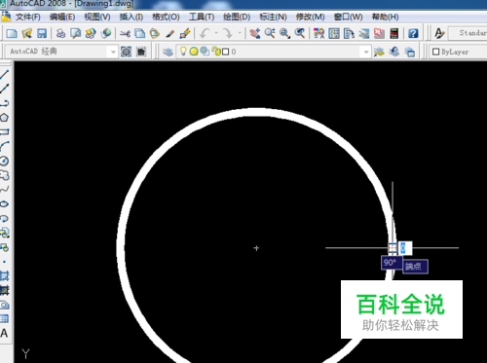Open the 标注(N) menu

point(273,17)
